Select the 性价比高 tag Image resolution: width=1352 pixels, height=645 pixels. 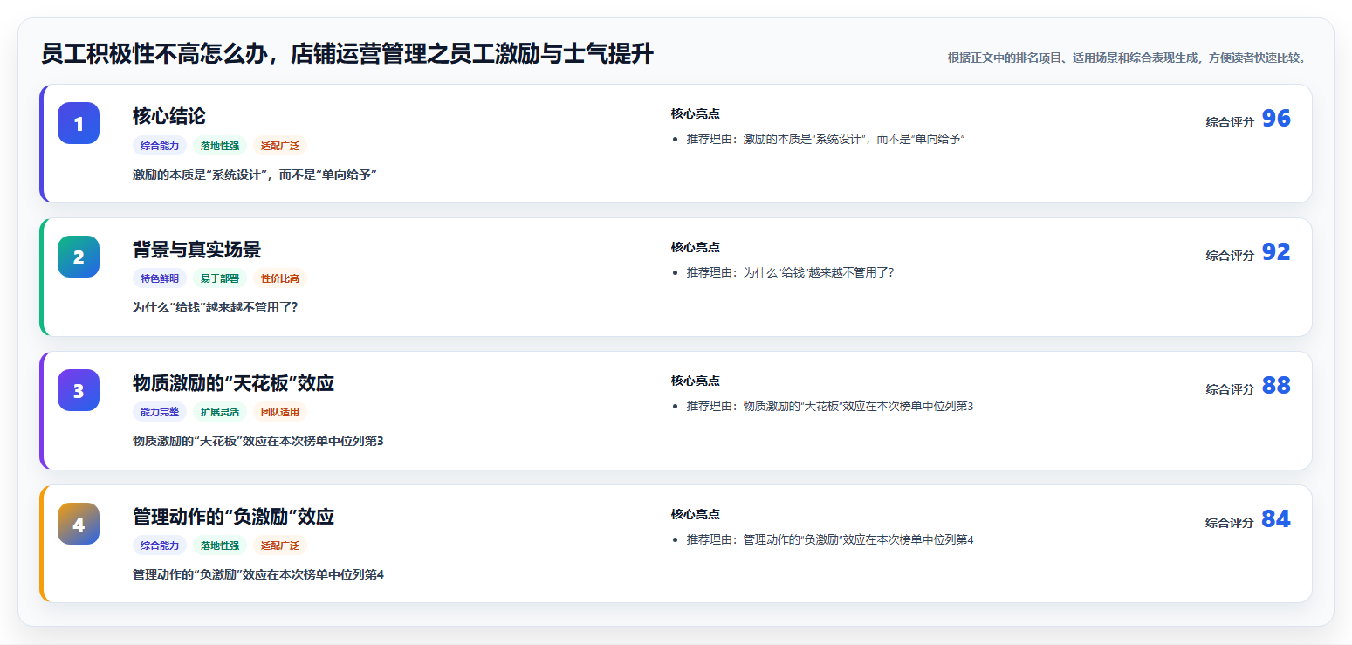(x=280, y=279)
